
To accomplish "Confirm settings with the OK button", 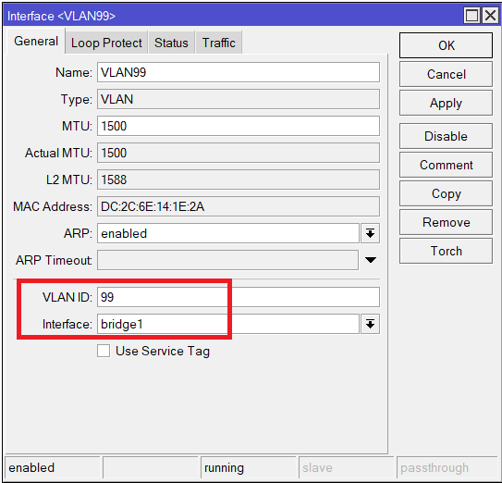I will coord(446,45).
